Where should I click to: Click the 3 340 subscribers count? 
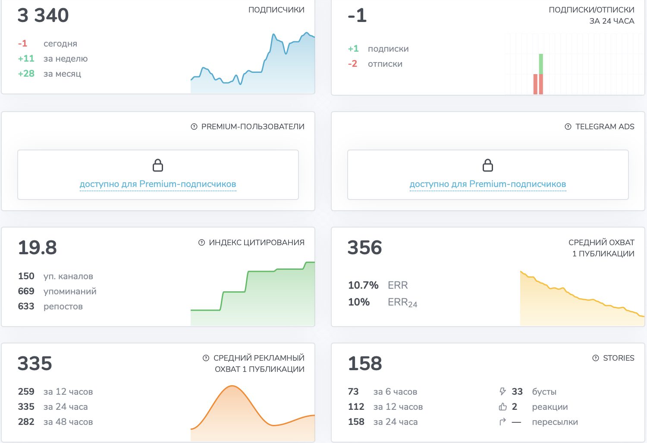(43, 16)
